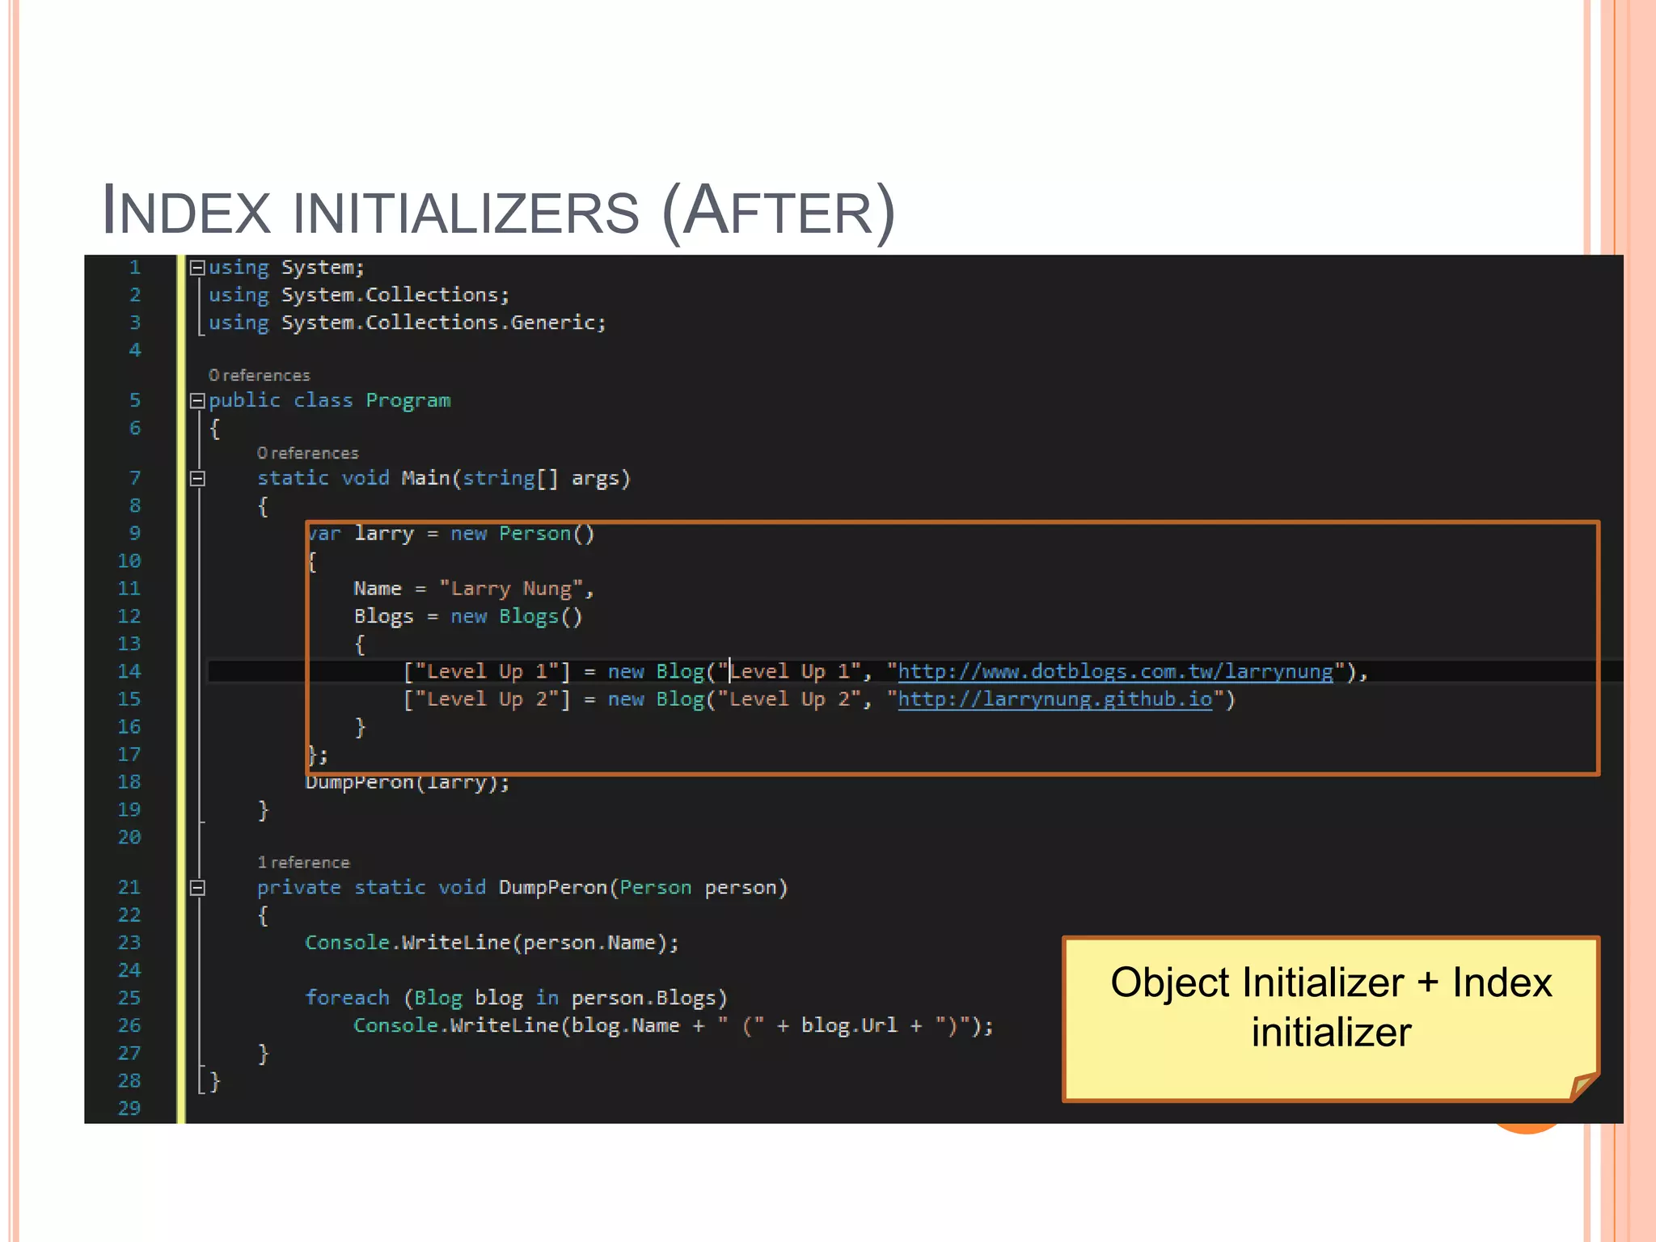Open the dotblogs.com.tw/larrynung URL link
Viewport: 1656px width, 1242px height.
click(1115, 672)
